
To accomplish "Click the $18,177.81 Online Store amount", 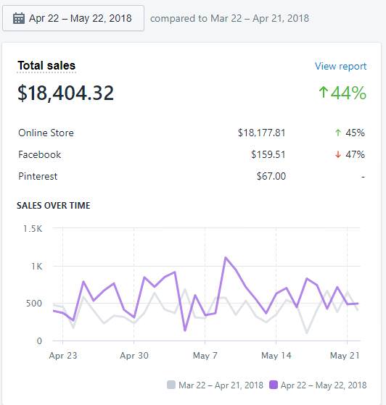I will pyautogui.click(x=261, y=133).
